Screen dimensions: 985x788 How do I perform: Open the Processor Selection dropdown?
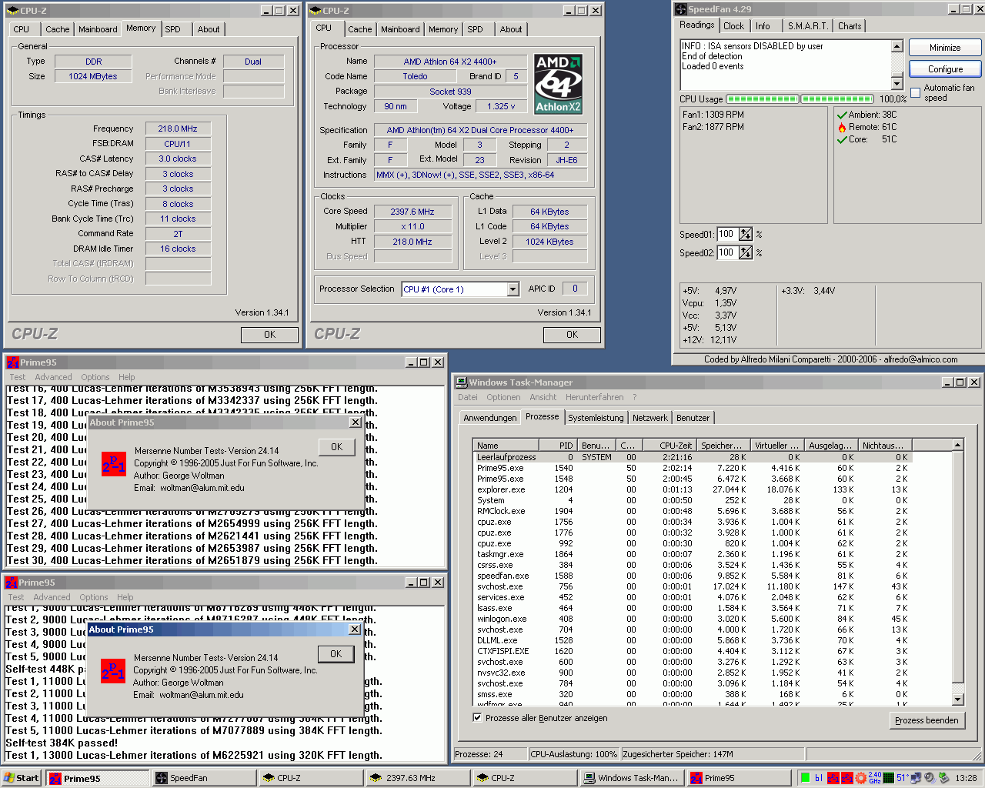pos(513,289)
